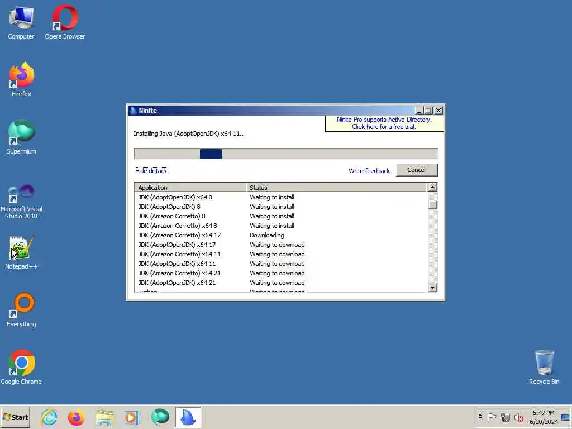This screenshot has width=572, height=429.
Task: Click the Ninite taskbar button
Action: (188, 417)
